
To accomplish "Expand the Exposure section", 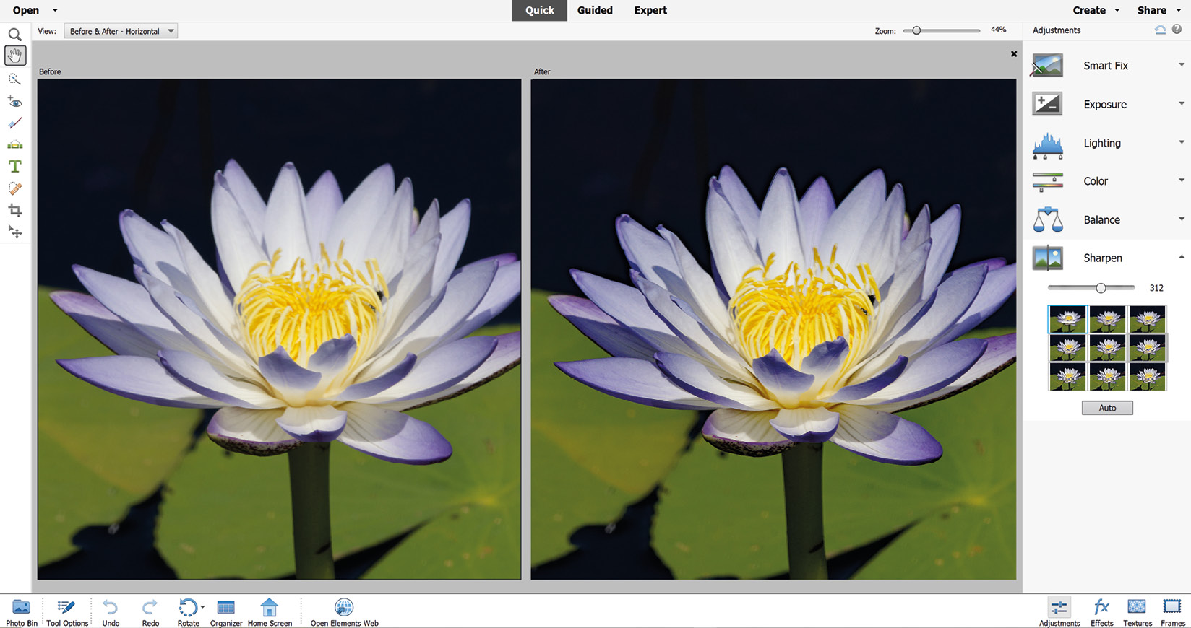I will [x=1182, y=103].
